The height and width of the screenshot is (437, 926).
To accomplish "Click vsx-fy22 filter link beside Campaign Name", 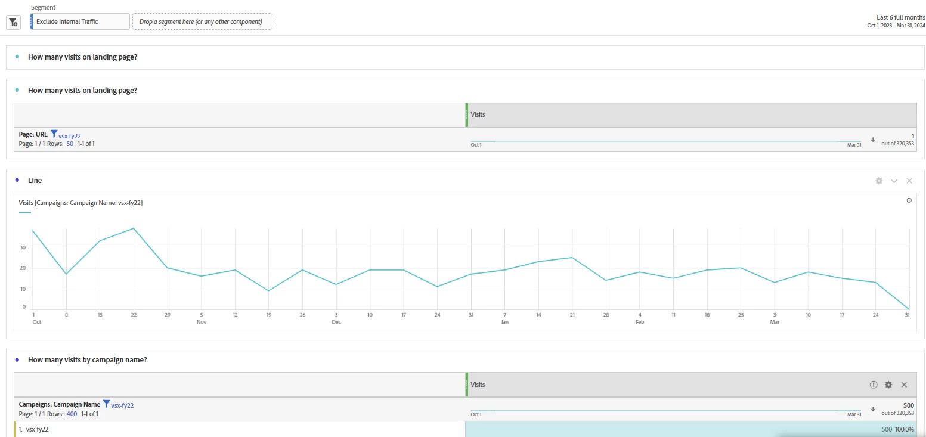I will (122, 405).
